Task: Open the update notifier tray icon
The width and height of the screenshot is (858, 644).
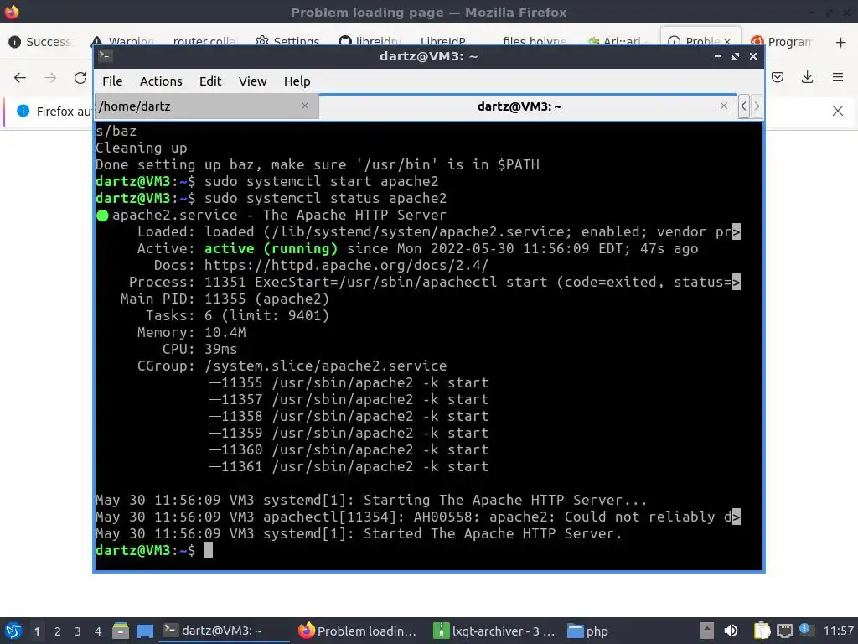Action: click(x=806, y=630)
